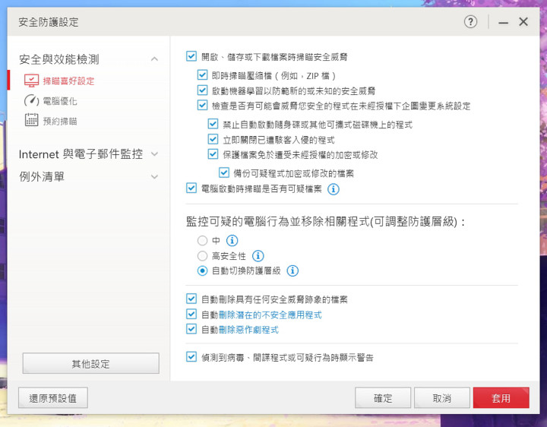
Task: Click the 還原預設值 button
Action: (x=52, y=397)
